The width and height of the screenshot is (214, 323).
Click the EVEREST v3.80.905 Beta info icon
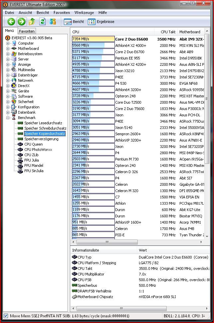pyautogui.click(x=8, y=38)
